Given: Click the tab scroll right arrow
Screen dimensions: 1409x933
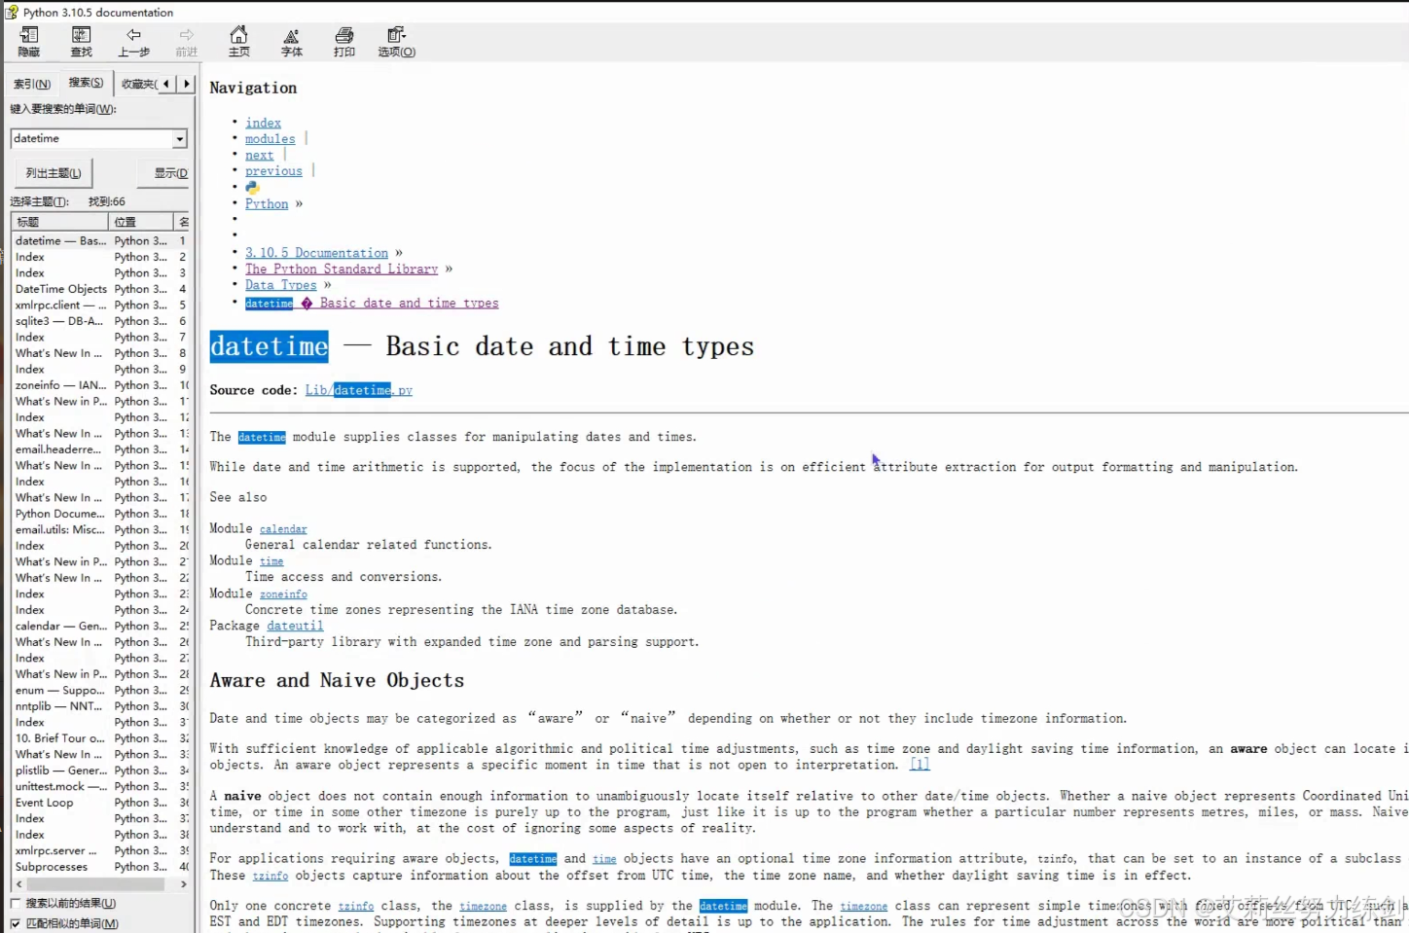Looking at the screenshot, I should pos(187,84).
